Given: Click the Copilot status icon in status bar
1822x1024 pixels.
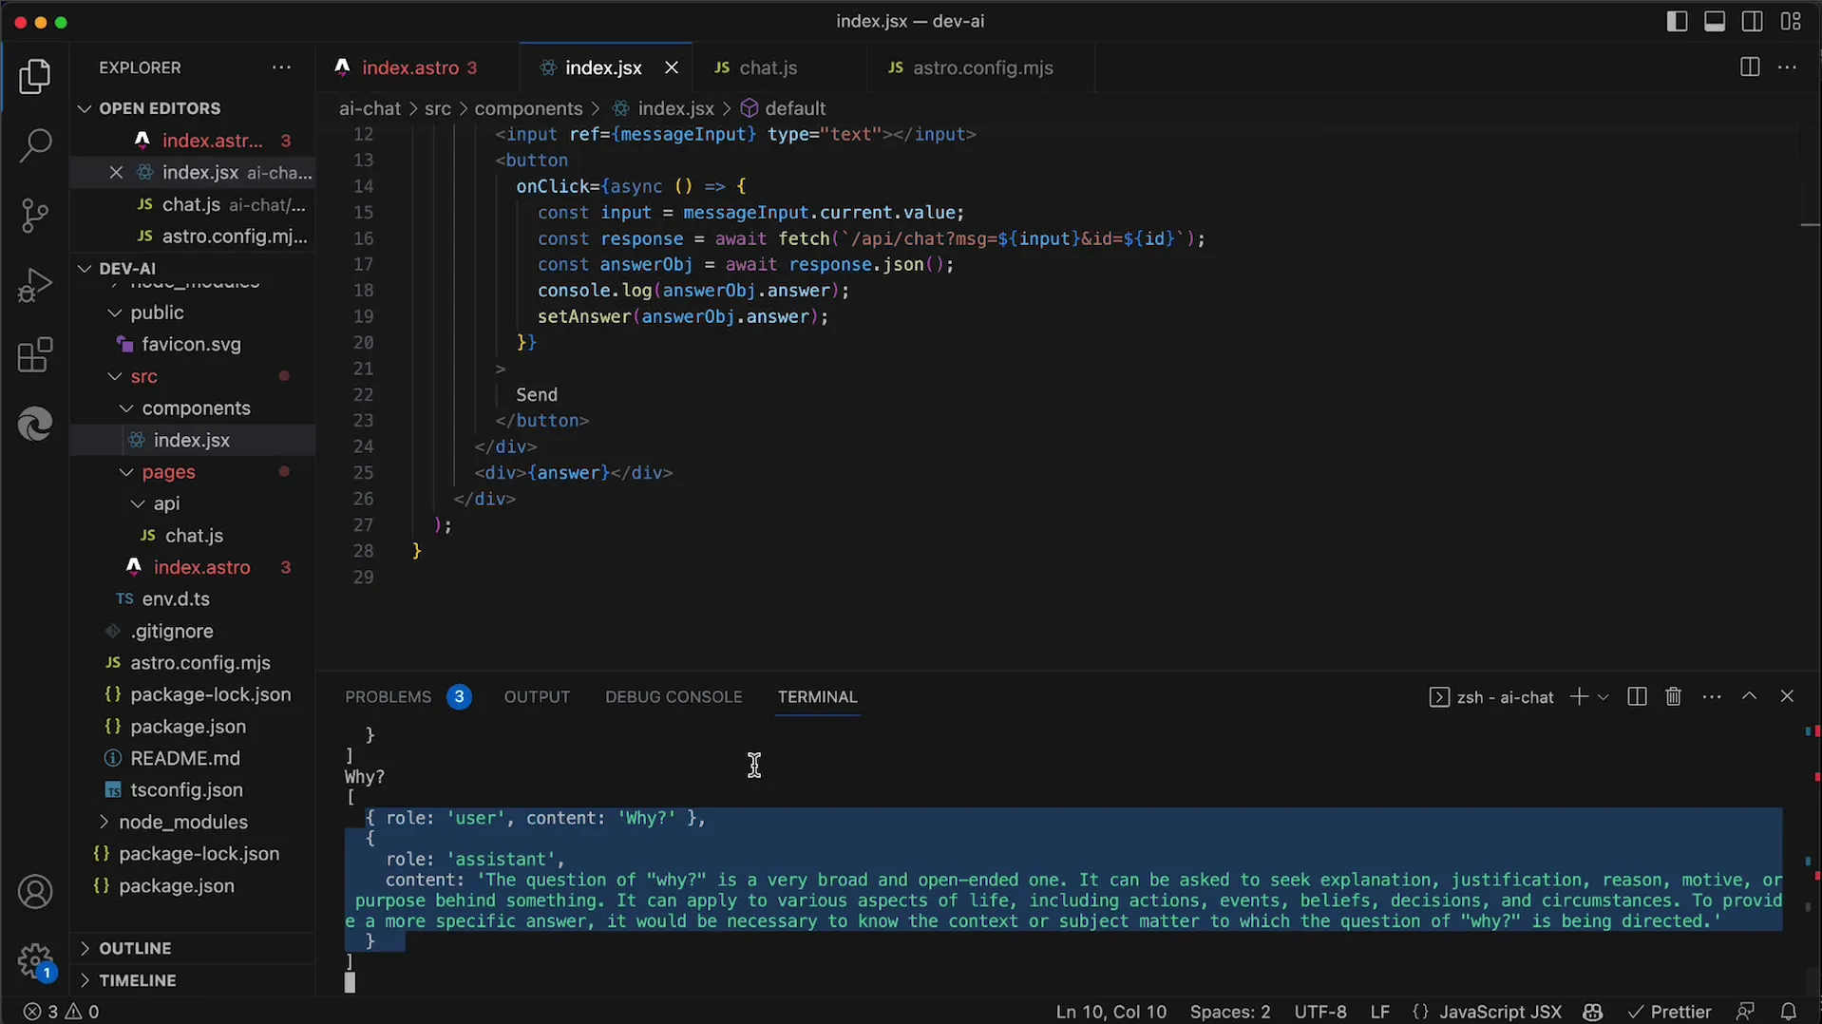Looking at the screenshot, I should 1593,1012.
